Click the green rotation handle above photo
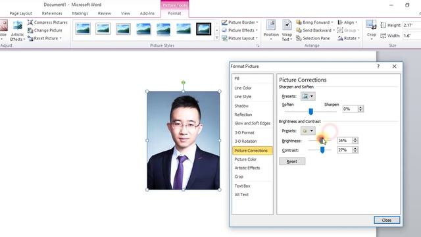Screen dimensions: 421x237 (x=183, y=82)
